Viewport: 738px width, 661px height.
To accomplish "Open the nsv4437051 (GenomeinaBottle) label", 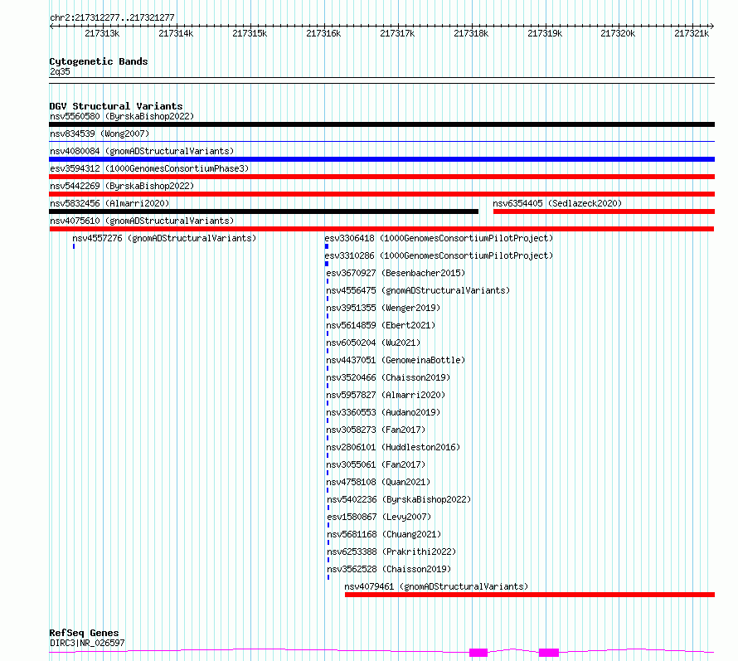I will tap(396, 360).
